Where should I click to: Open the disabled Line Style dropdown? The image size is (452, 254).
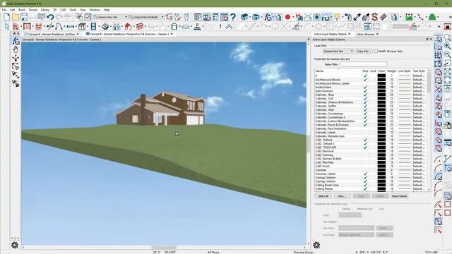click(x=356, y=228)
